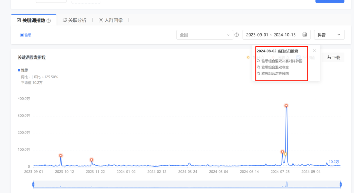Click the question mark icon next to 全国 selector

[236, 34]
